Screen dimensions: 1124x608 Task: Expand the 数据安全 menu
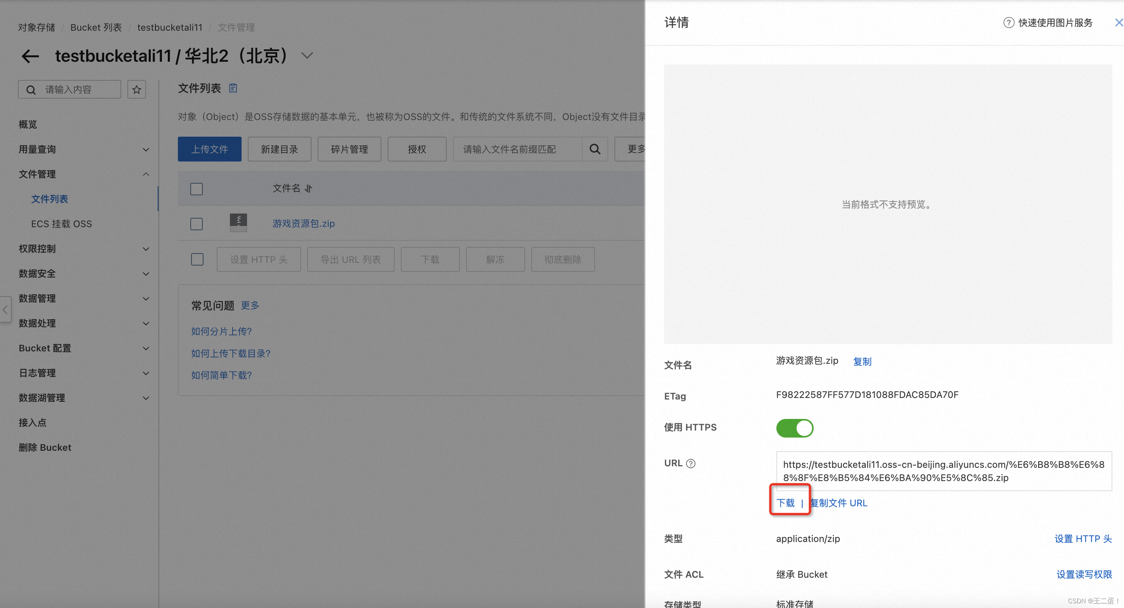146,274
